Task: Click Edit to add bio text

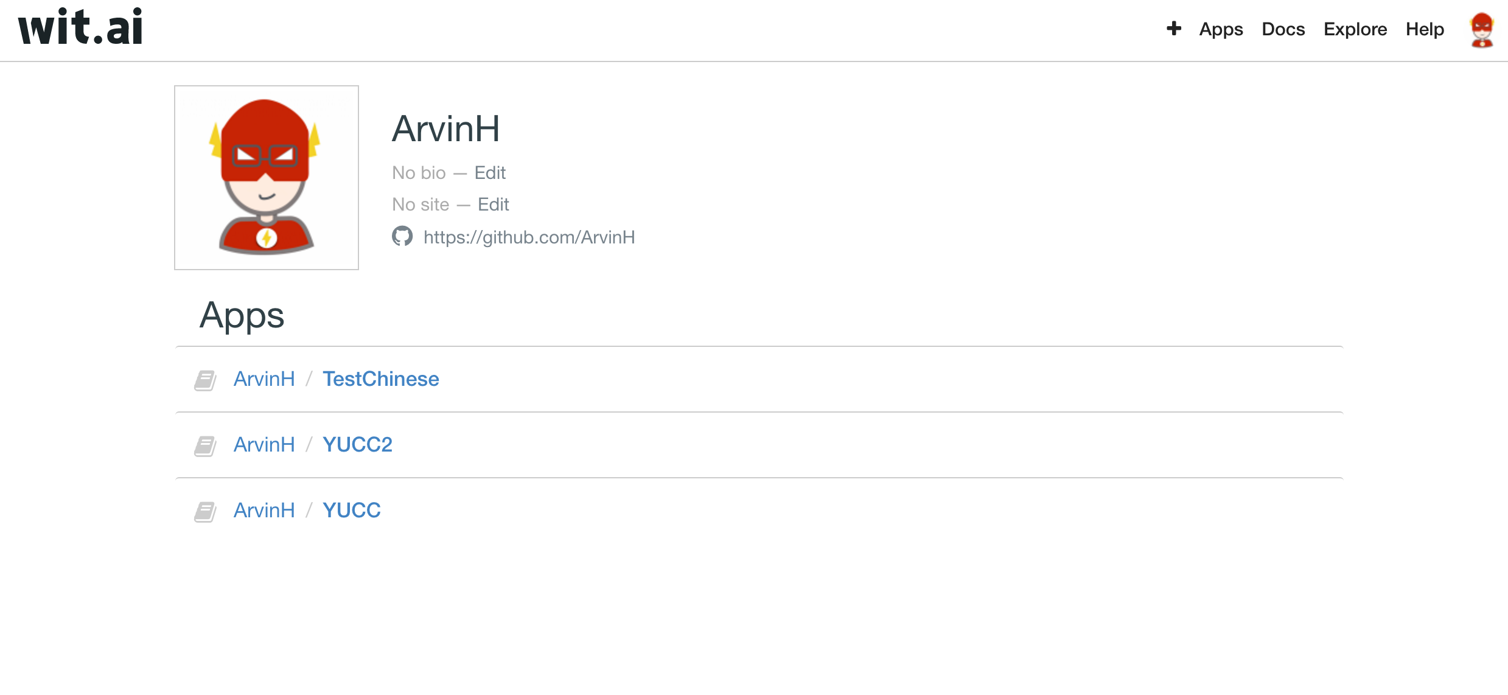Action: [x=489, y=172]
